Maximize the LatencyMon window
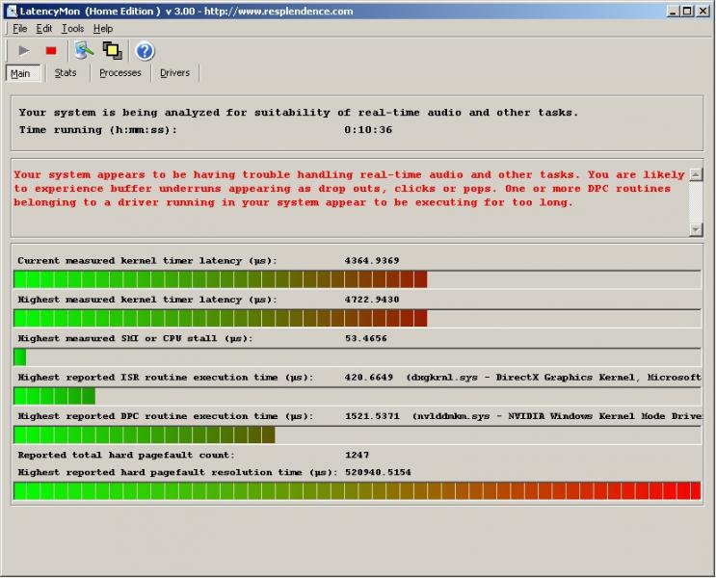716x578 pixels. pos(687,11)
